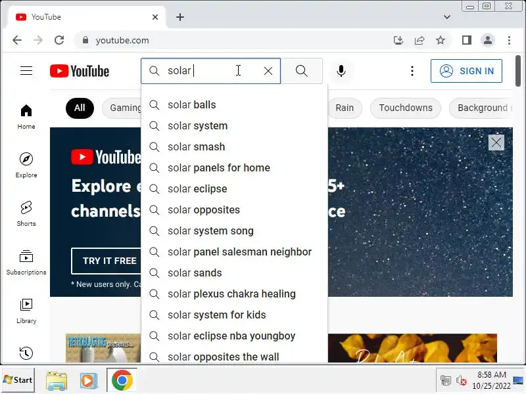Open Explore in sidebar
Screen dimensions: 526x394
26,165
